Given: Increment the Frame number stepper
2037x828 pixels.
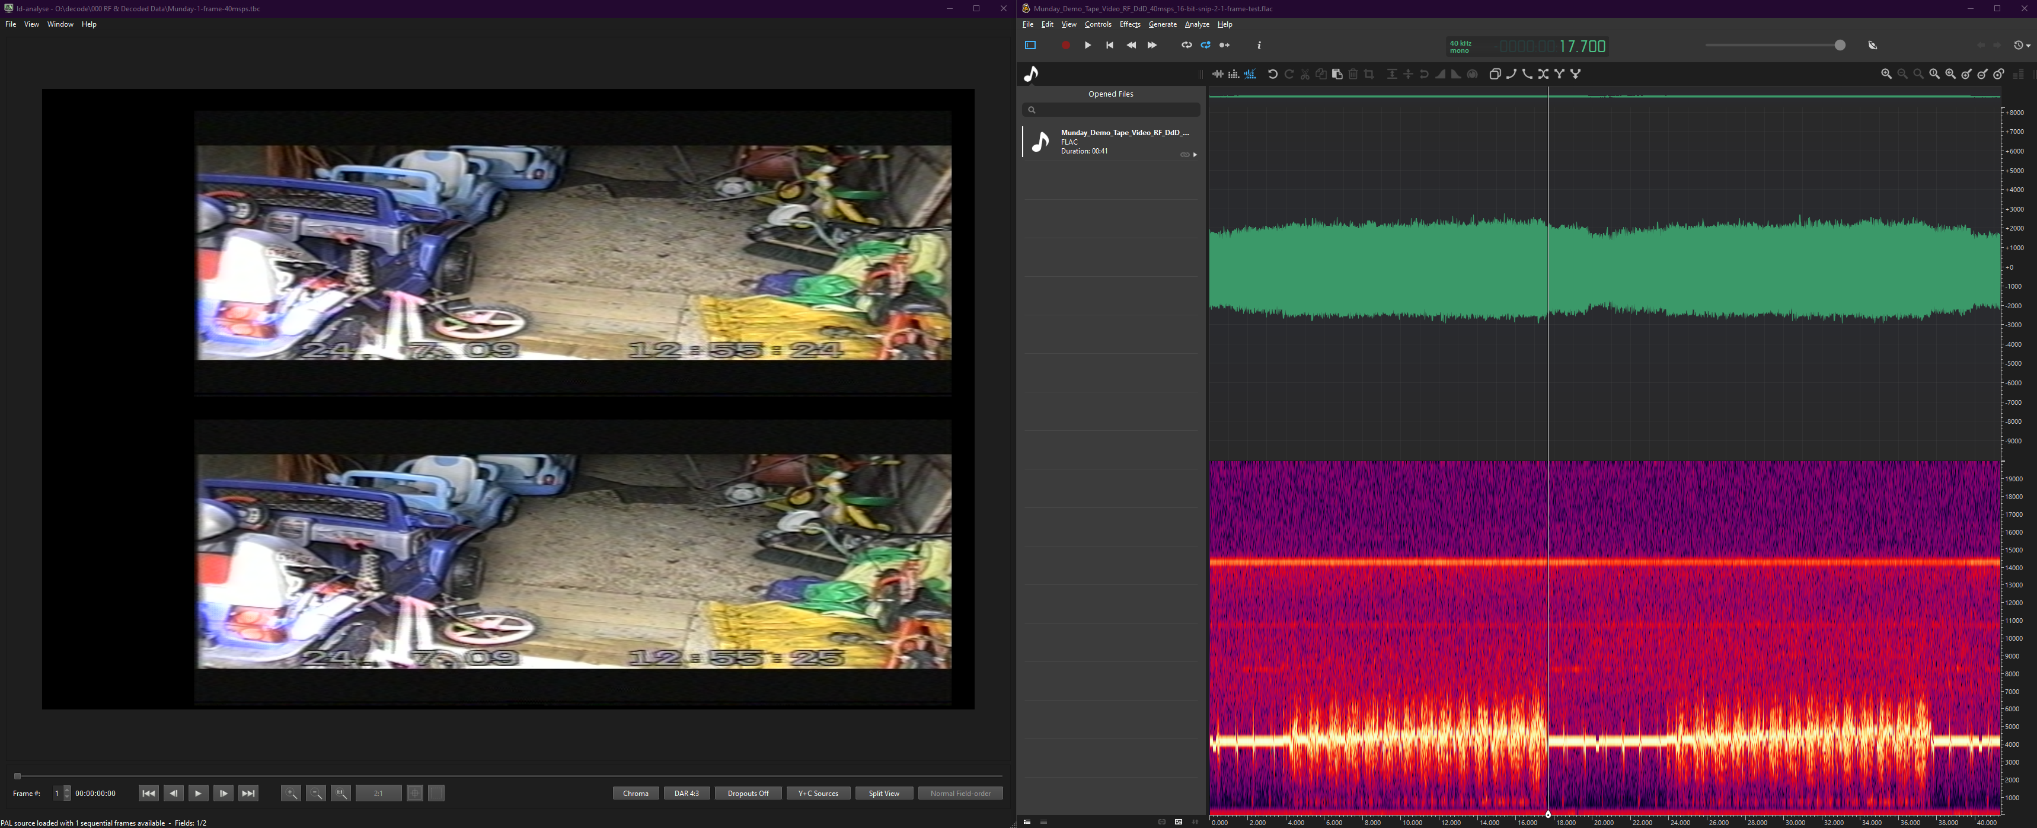Looking at the screenshot, I should (x=67, y=790).
